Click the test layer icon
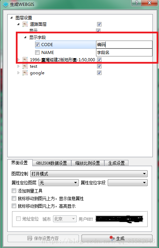 (x=25, y=66)
